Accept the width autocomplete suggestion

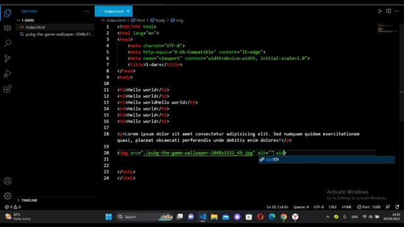[x=327, y=160]
